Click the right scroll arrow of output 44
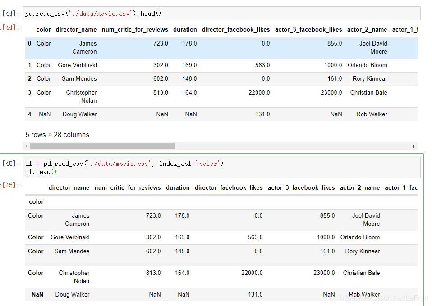Screen dimensions: 432x306 pyautogui.click(x=414, y=146)
